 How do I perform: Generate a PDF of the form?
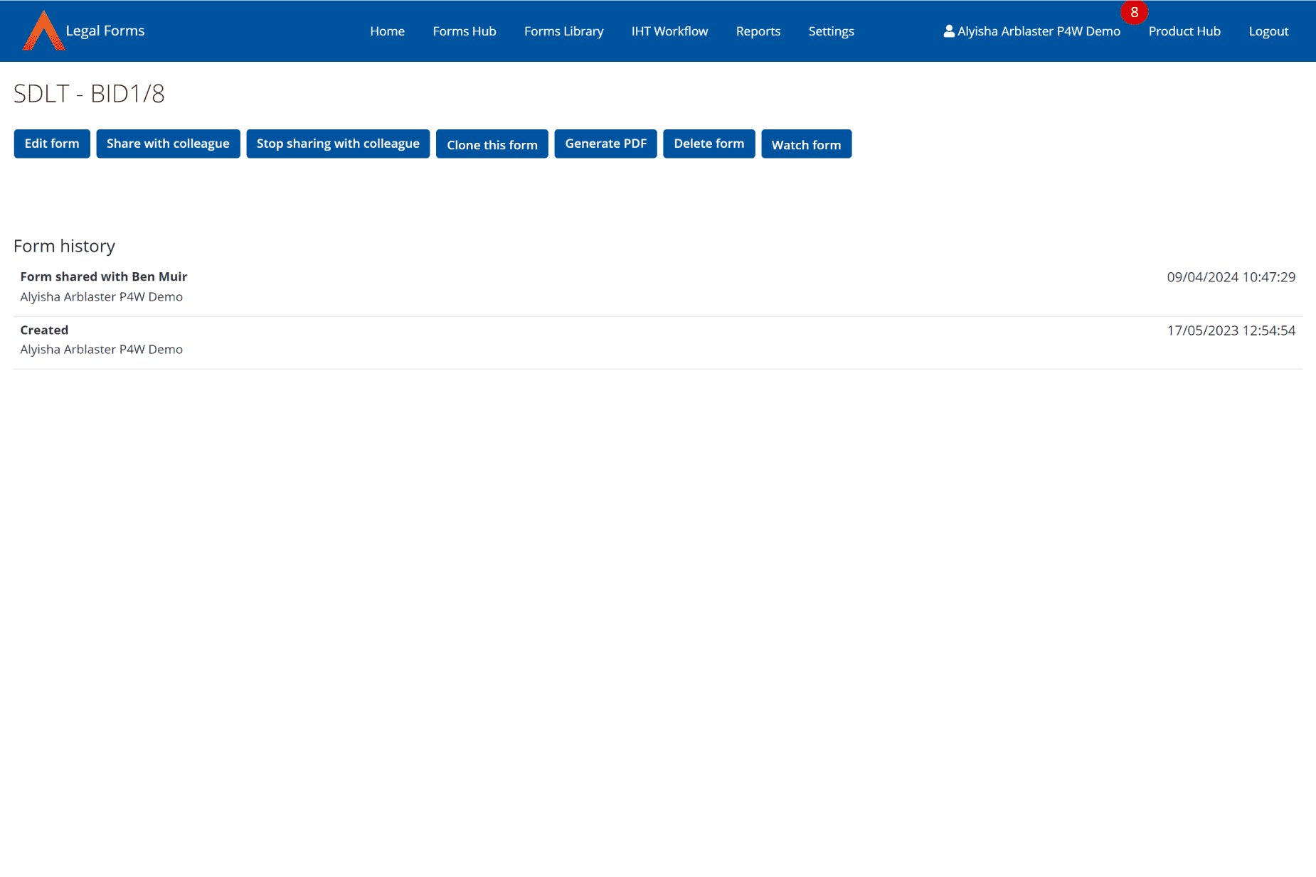pyautogui.click(x=605, y=143)
